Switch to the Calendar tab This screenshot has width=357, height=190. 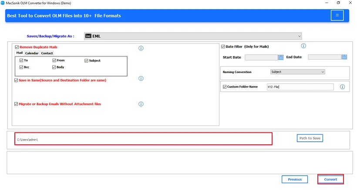click(32, 53)
